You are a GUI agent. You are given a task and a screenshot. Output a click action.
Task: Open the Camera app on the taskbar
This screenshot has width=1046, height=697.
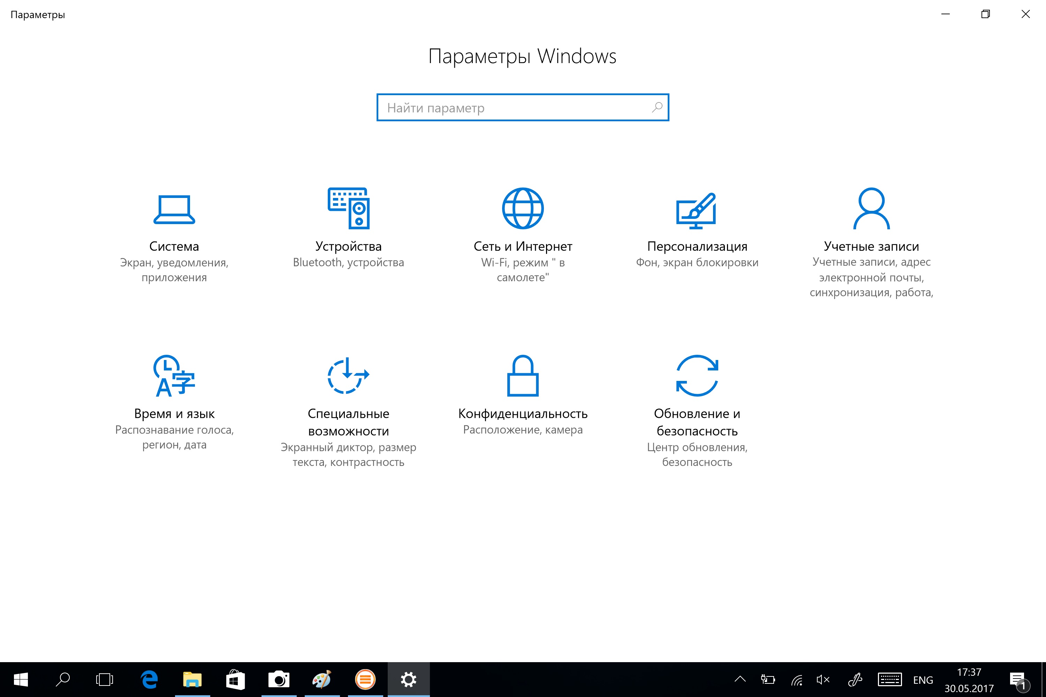coord(279,680)
